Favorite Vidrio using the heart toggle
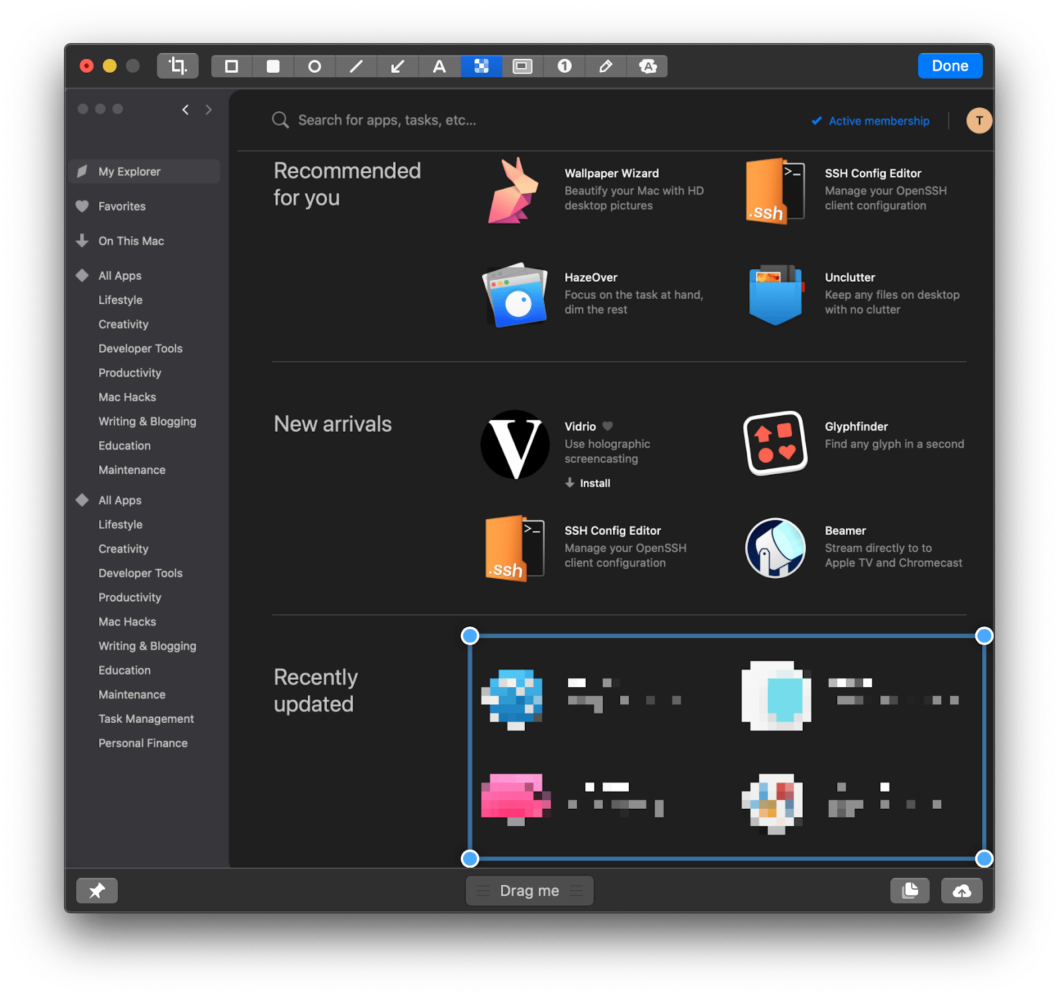This screenshot has width=1059, height=998. click(607, 427)
